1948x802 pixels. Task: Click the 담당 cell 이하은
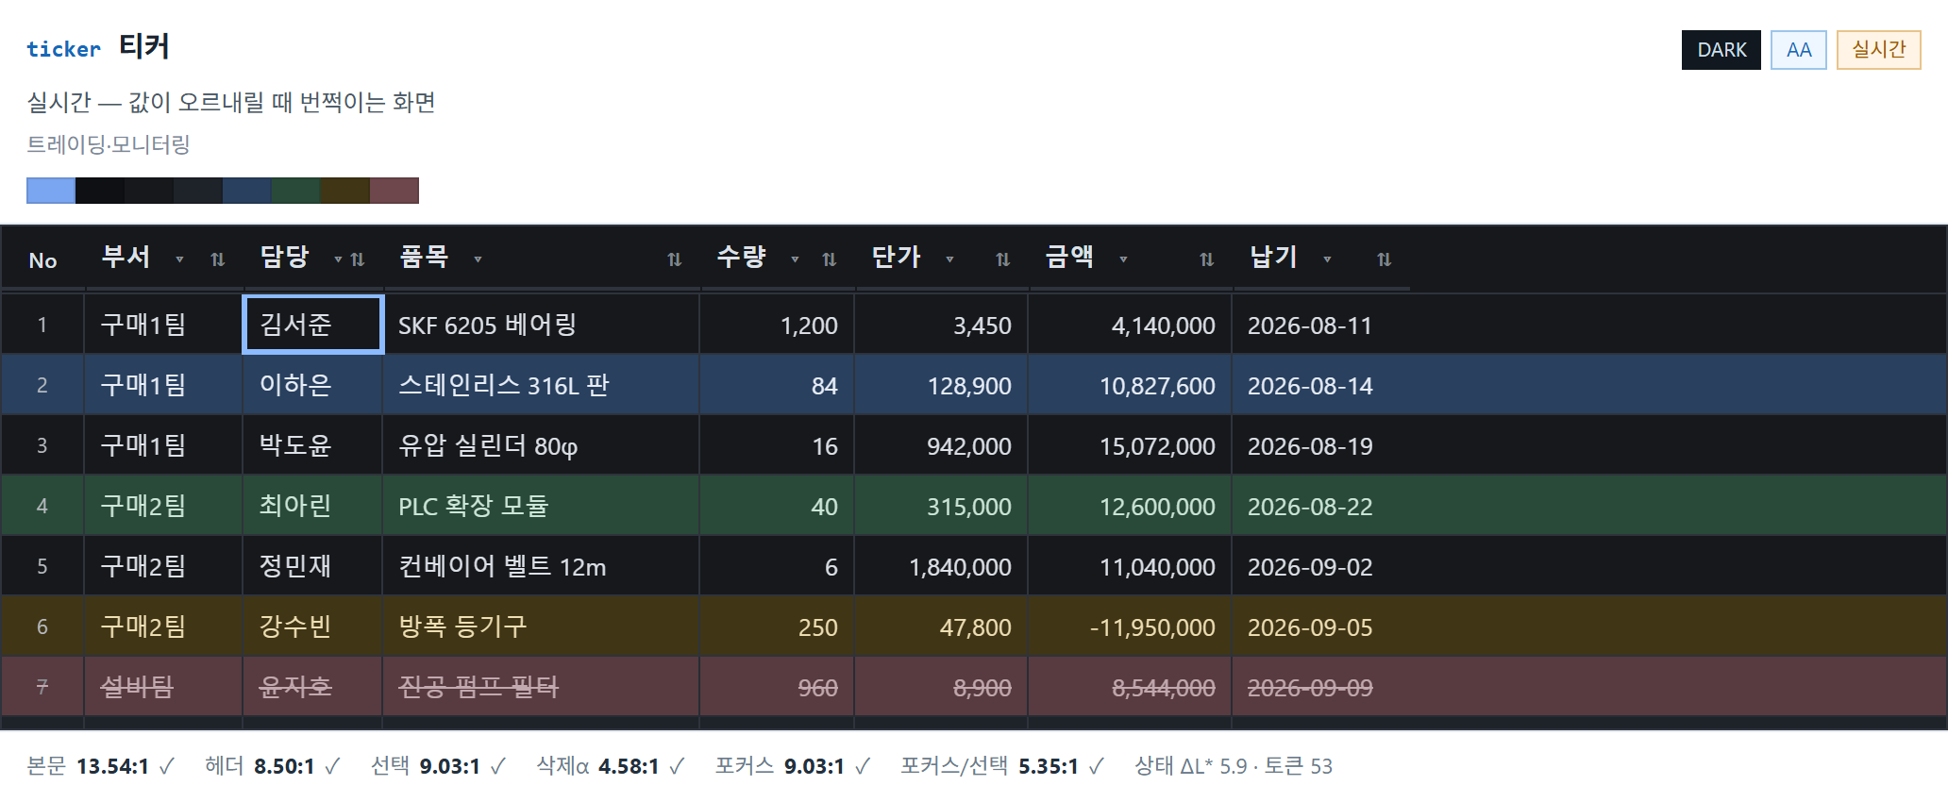[313, 385]
